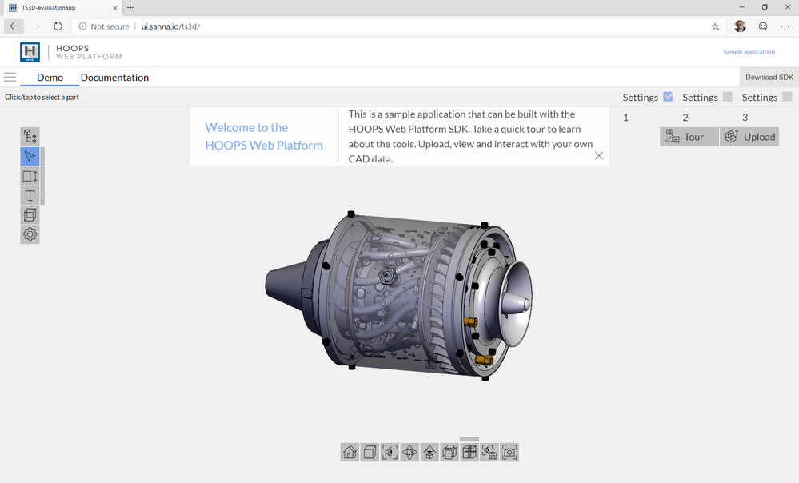This screenshot has height=483, width=799.
Task: Click the solid cube view icon
Action: 370,452
